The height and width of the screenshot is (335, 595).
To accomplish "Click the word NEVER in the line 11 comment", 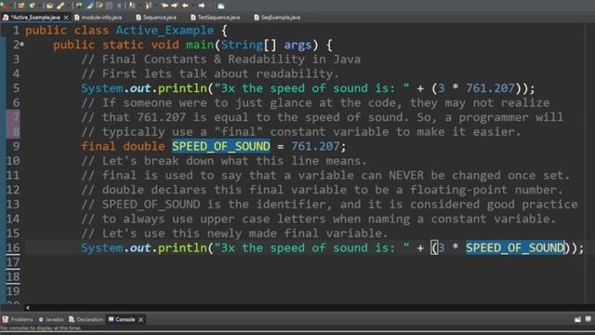I will coord(406,176).
